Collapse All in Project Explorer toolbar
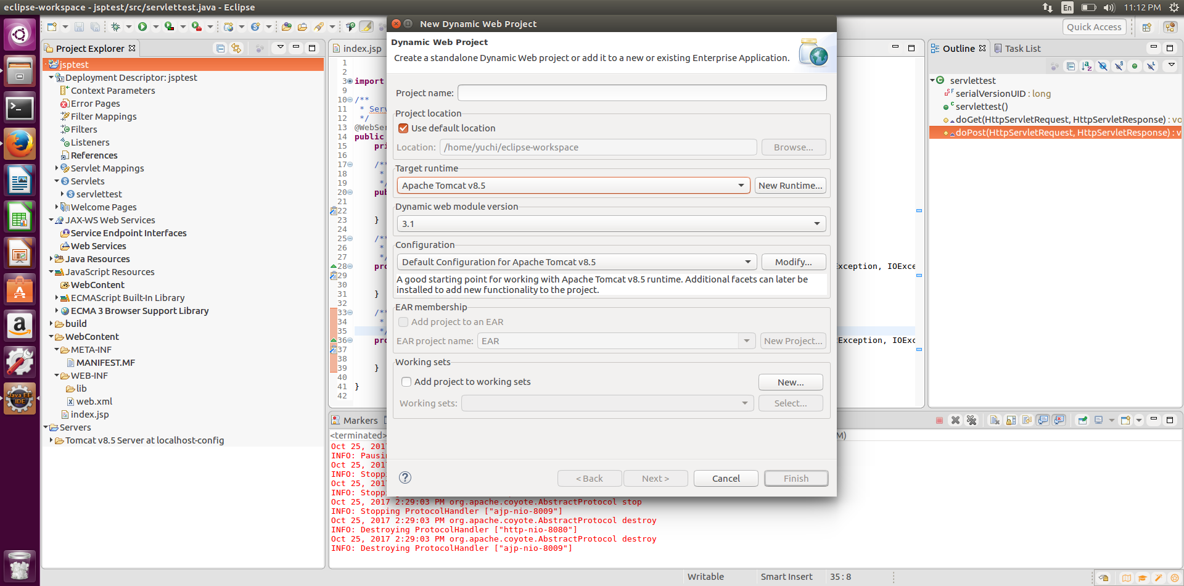1184x586 pixels. point(220,48)
